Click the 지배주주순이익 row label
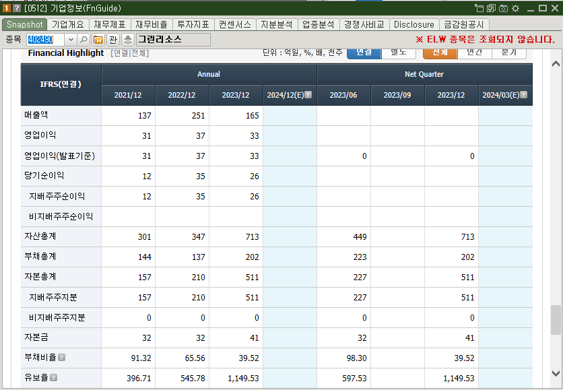The image size is (563, 390). (x=57, y=196)
